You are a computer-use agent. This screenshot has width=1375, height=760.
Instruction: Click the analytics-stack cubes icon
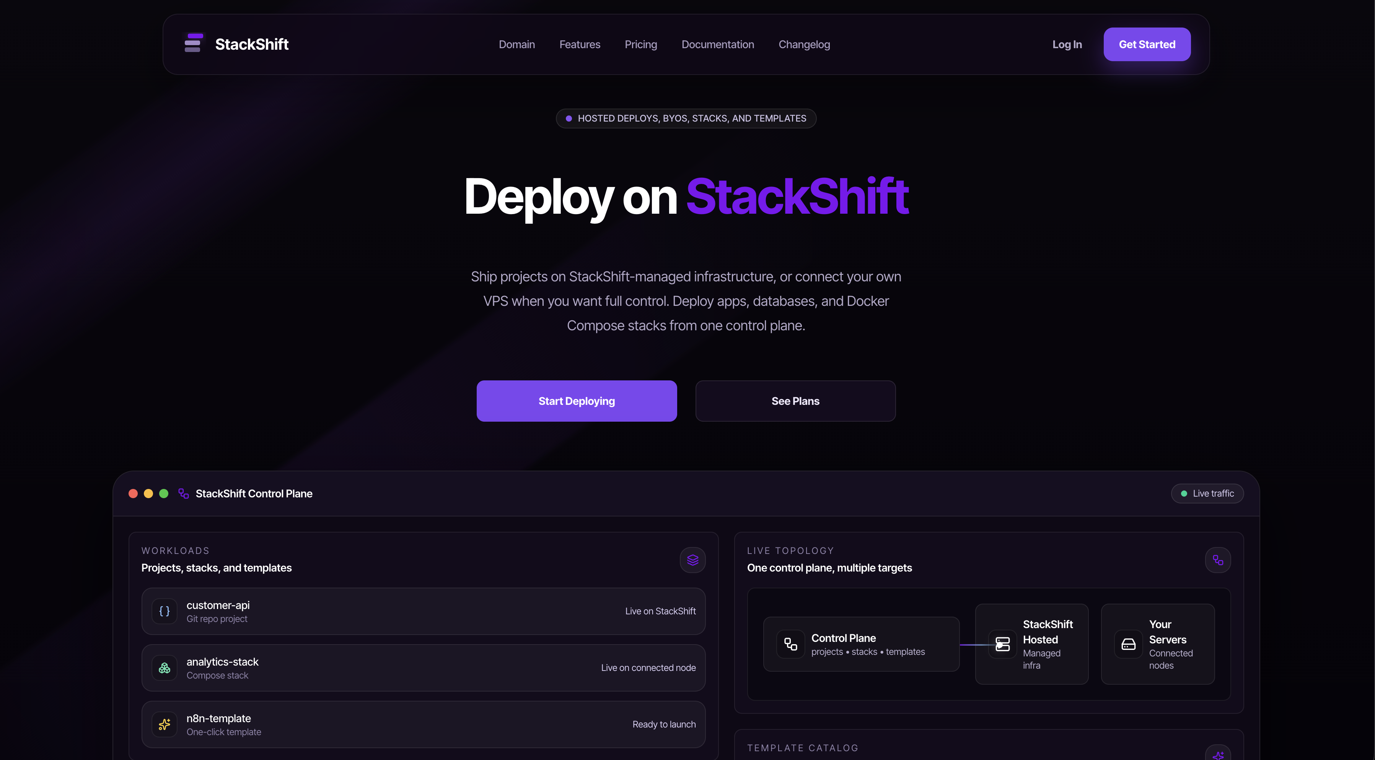click(x=165, y=667)
